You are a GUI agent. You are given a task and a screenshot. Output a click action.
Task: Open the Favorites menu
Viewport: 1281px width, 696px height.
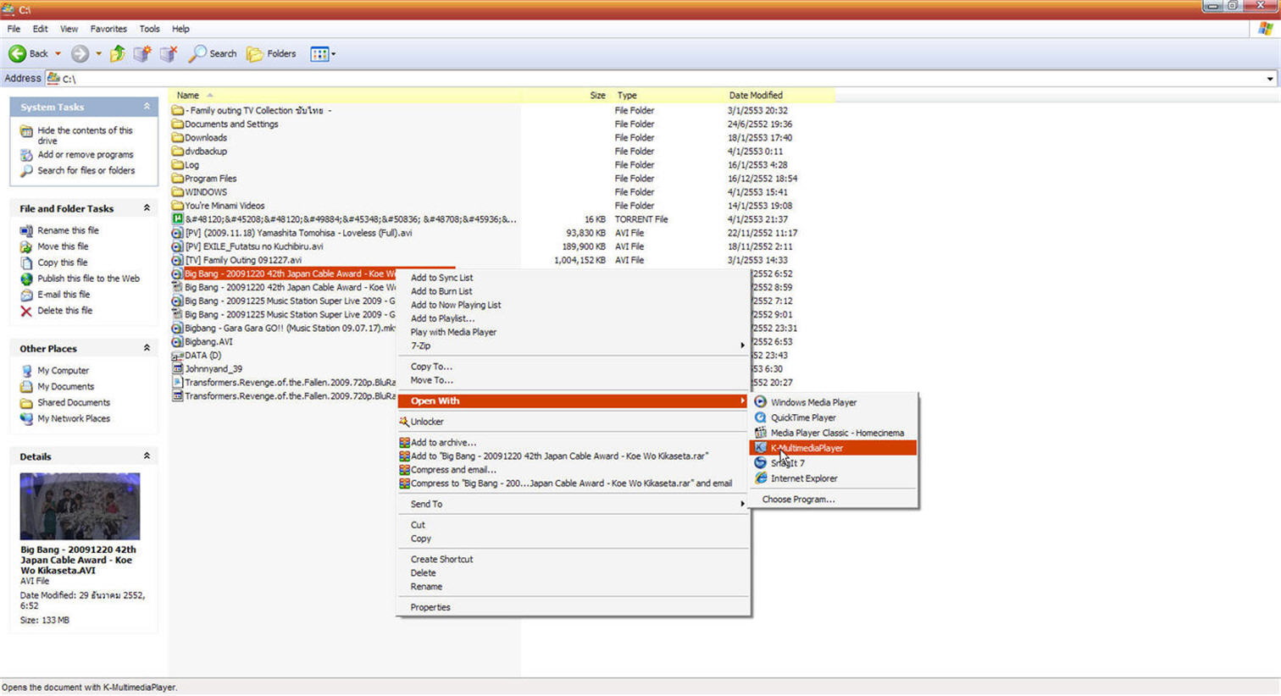coord(108,29)
